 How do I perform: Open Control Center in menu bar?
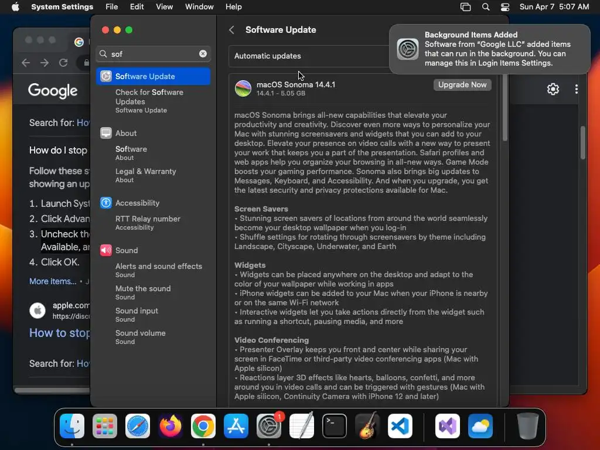pyautogui.click(x=505, y=7)
